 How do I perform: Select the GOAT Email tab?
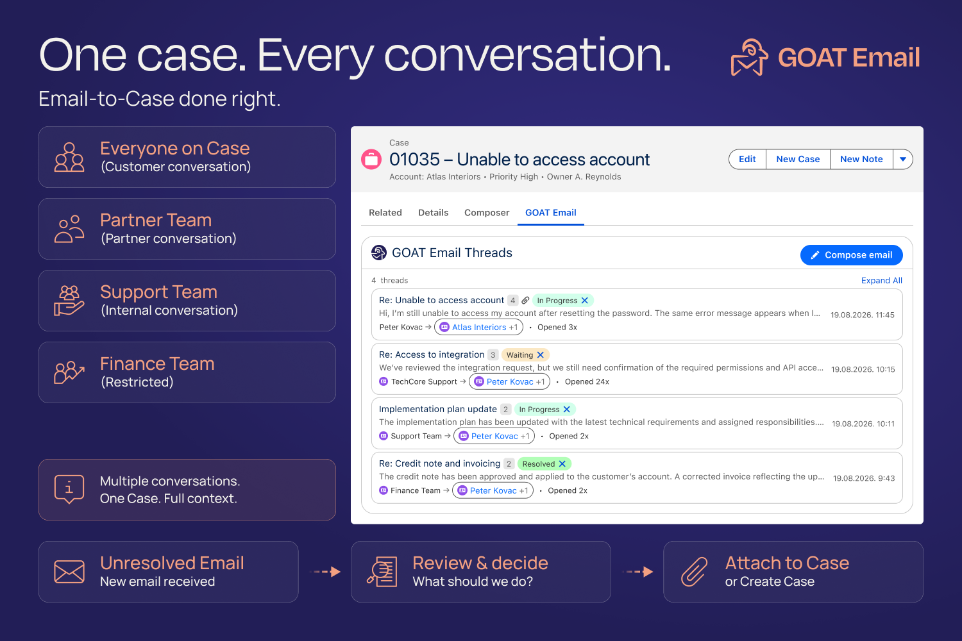pyautogui.click(x=551, y=213)
